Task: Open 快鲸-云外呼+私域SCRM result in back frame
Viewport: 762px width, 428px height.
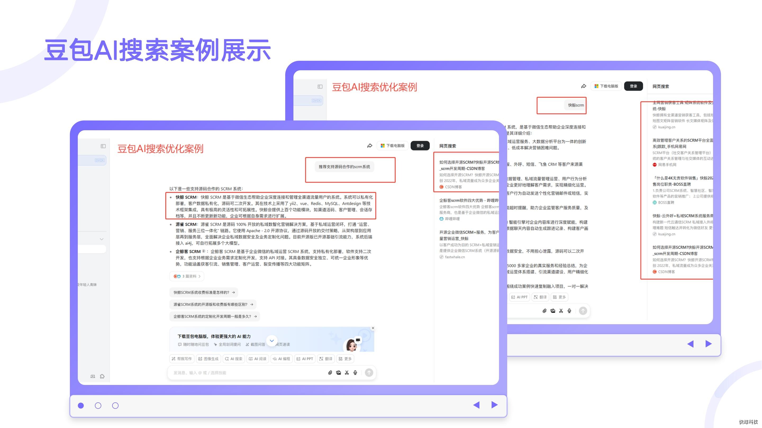Action: pyautogui.click(x=683, y=225)
